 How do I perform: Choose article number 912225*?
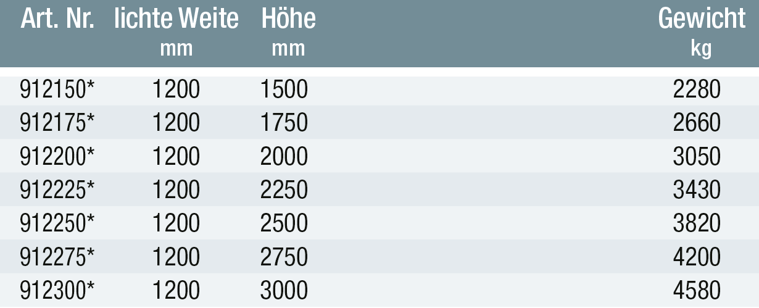pos(58,190)
